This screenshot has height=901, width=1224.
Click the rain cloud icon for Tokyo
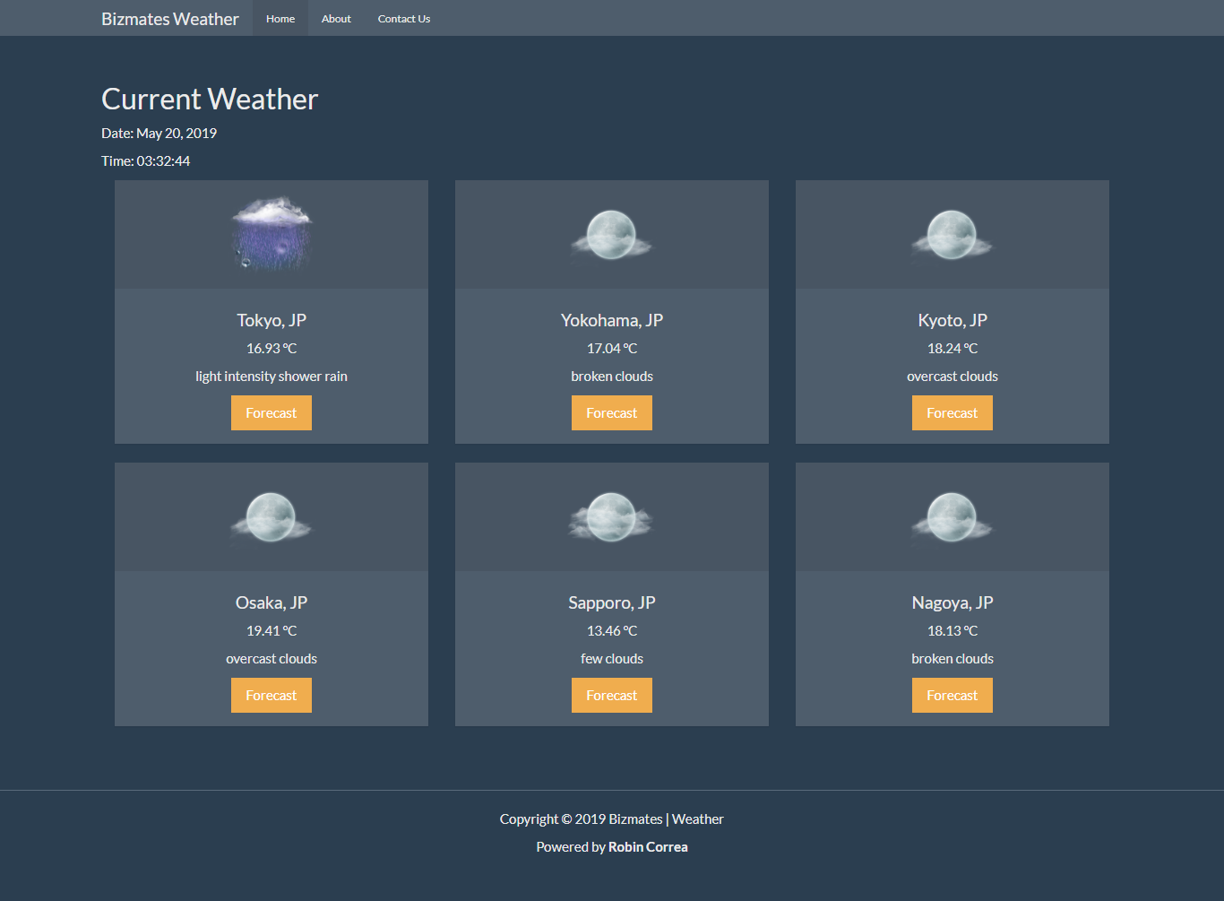pyautogui.click(x=271, y=235)
